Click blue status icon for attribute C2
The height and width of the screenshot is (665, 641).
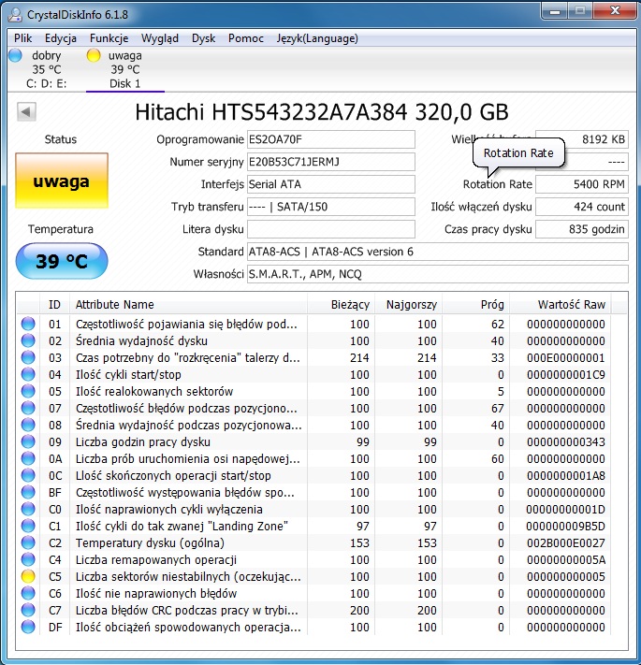(28, 543)
